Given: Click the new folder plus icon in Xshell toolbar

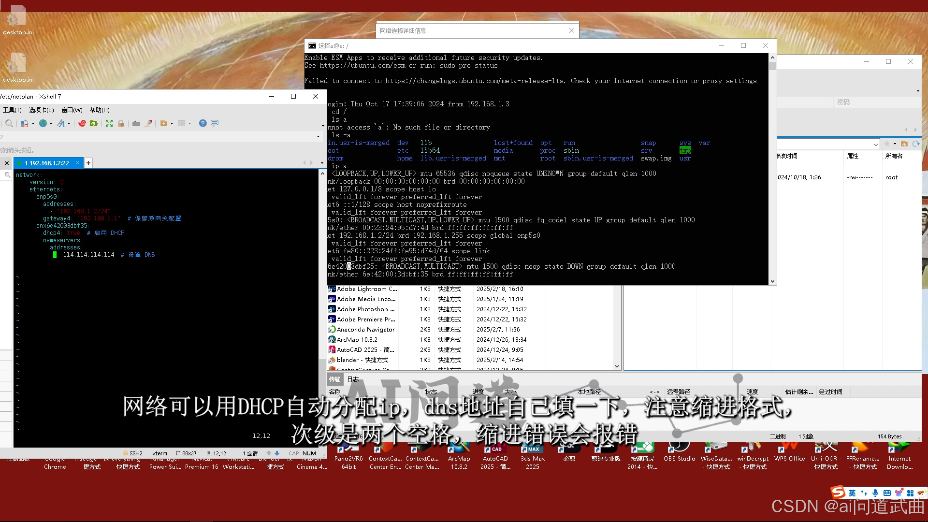Looking at the screenshot, I should click(164, 123).
